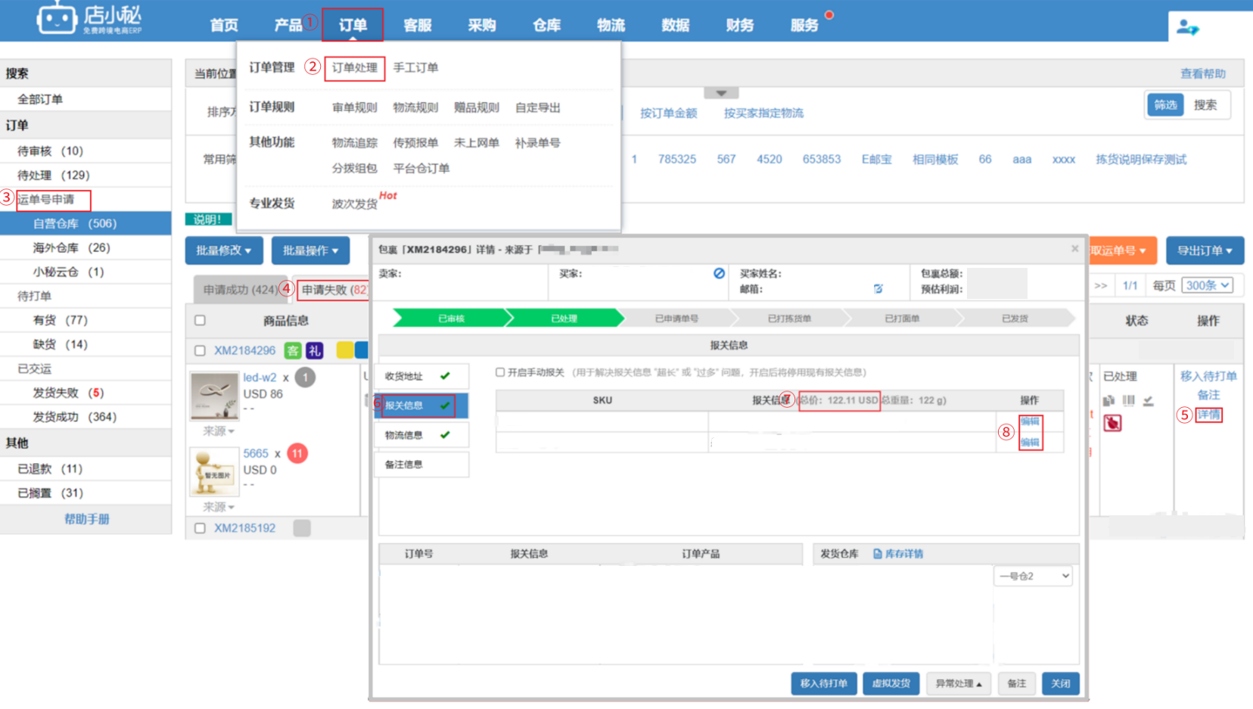The image size is (1253, 709).
Task: Open the 一号仓2 warehouse dropdown
Action: (1033, 576)
